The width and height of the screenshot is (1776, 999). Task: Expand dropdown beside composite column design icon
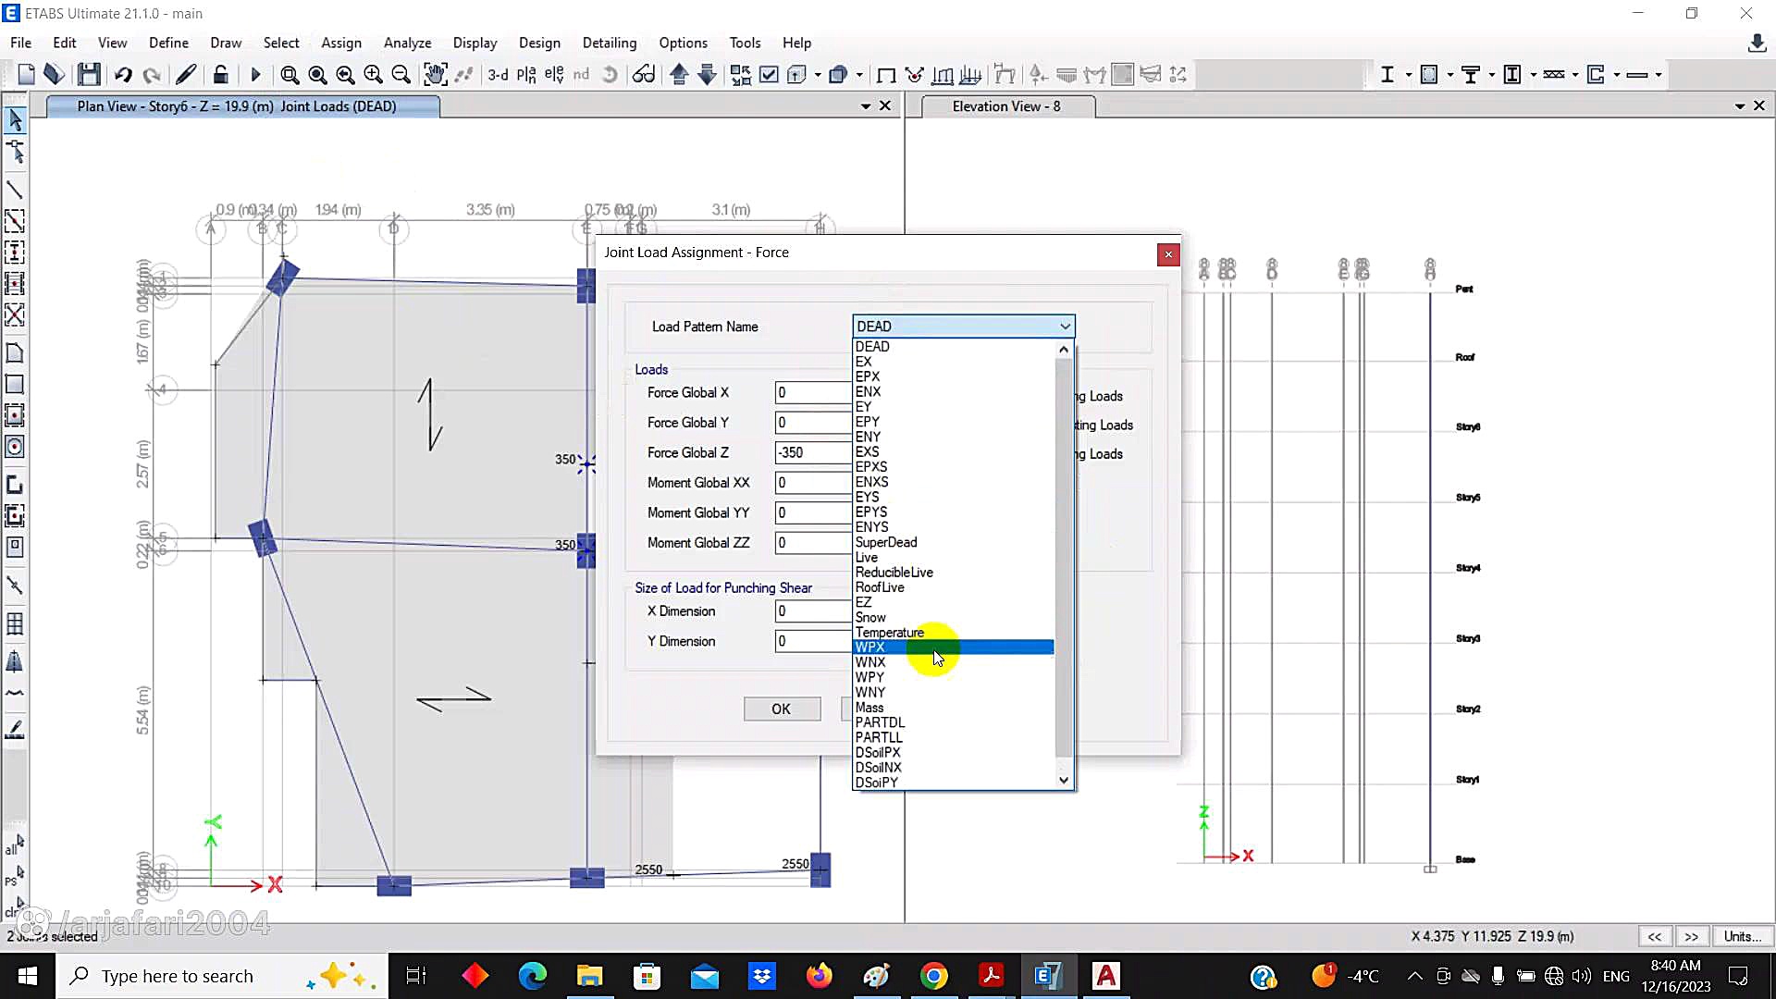coord(1534,75)
